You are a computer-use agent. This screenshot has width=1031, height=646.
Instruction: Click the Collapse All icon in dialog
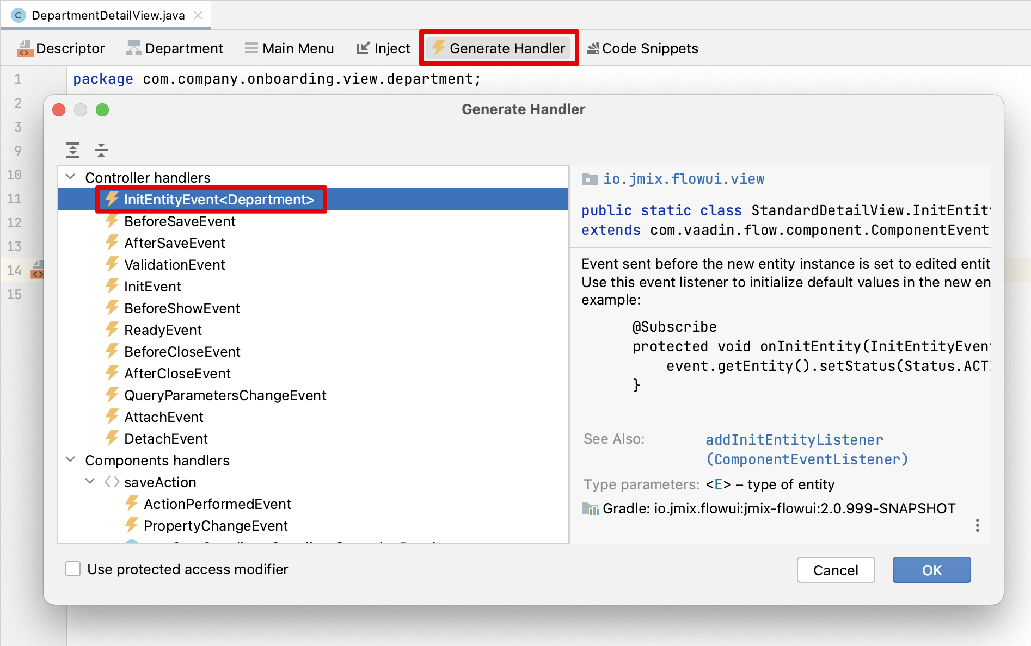101,150
